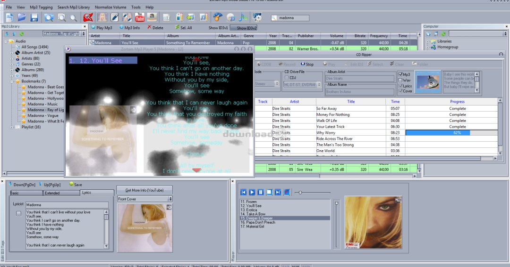Click the red X Delete button

coord(155,28)
